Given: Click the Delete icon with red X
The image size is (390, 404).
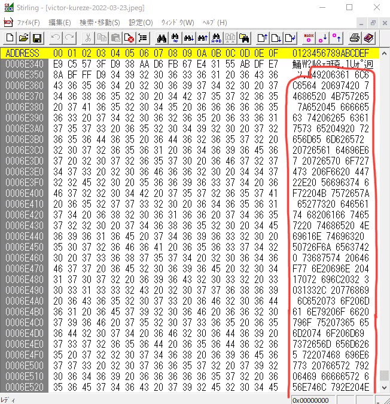Looking at the screenshot, I should point(129,38).
